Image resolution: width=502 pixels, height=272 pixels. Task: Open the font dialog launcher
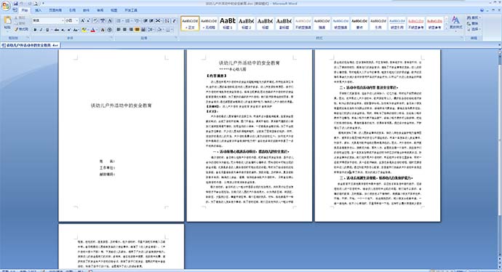pyautogui.click(x=112, y=38)
